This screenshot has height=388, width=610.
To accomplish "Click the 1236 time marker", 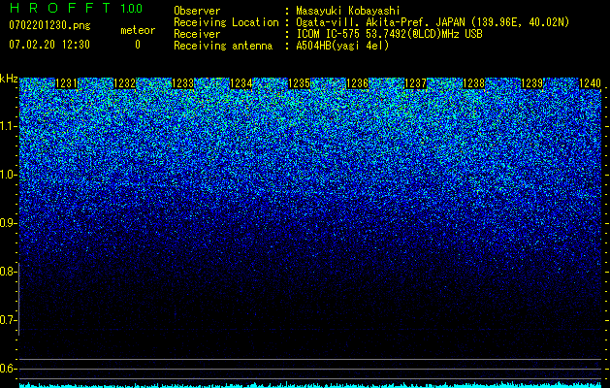I will pyautogui.click(x=357, y=83).
